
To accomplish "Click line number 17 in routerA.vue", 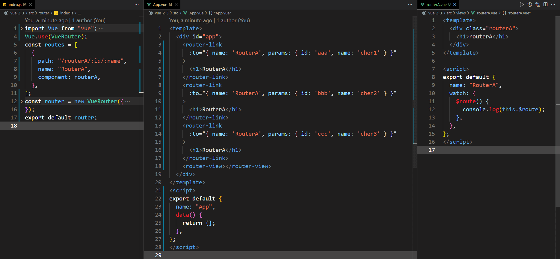I will coord(431,150).
